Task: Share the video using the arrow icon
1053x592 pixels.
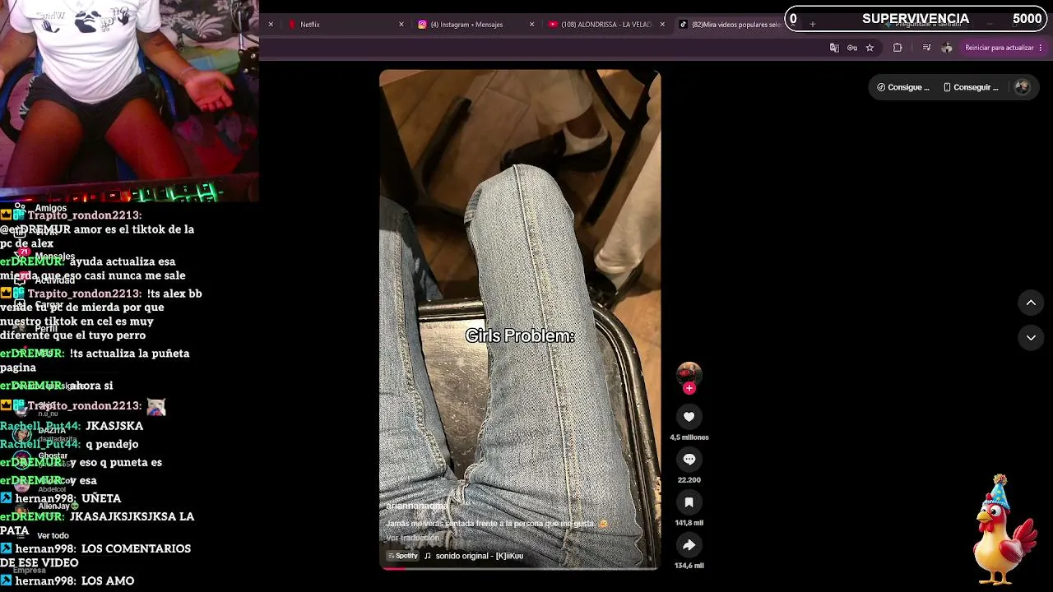Action: [689, 545]
